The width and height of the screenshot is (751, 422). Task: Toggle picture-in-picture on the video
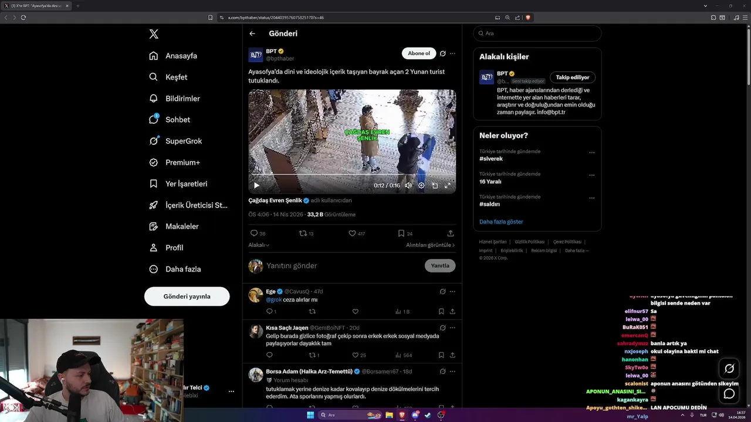435,185
